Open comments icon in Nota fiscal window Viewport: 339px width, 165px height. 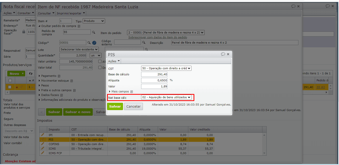pos(327,6)
